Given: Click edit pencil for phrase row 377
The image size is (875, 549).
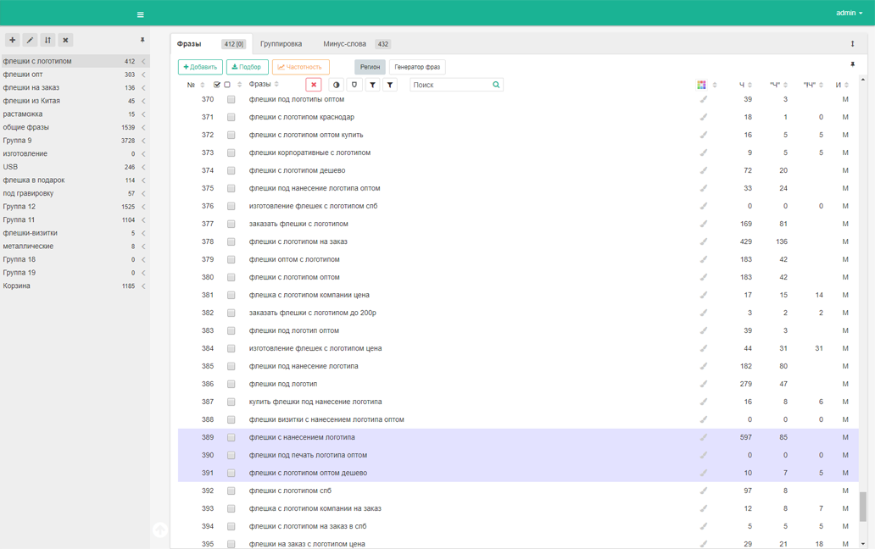Looking at the screenshot, I should click(703, 224).
